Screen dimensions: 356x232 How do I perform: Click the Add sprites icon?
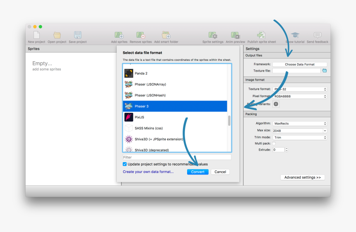[119, 35]
